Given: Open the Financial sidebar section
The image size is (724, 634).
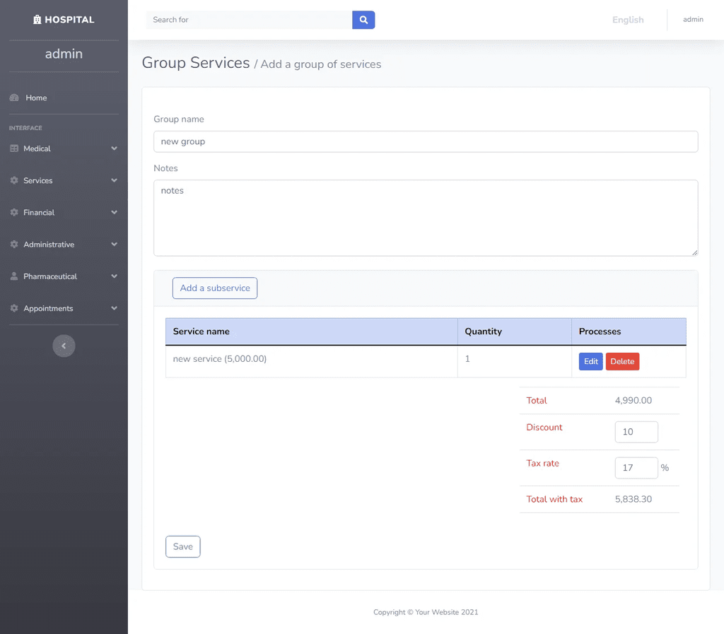Looking at the screenshot, I should tap(64, 212).
